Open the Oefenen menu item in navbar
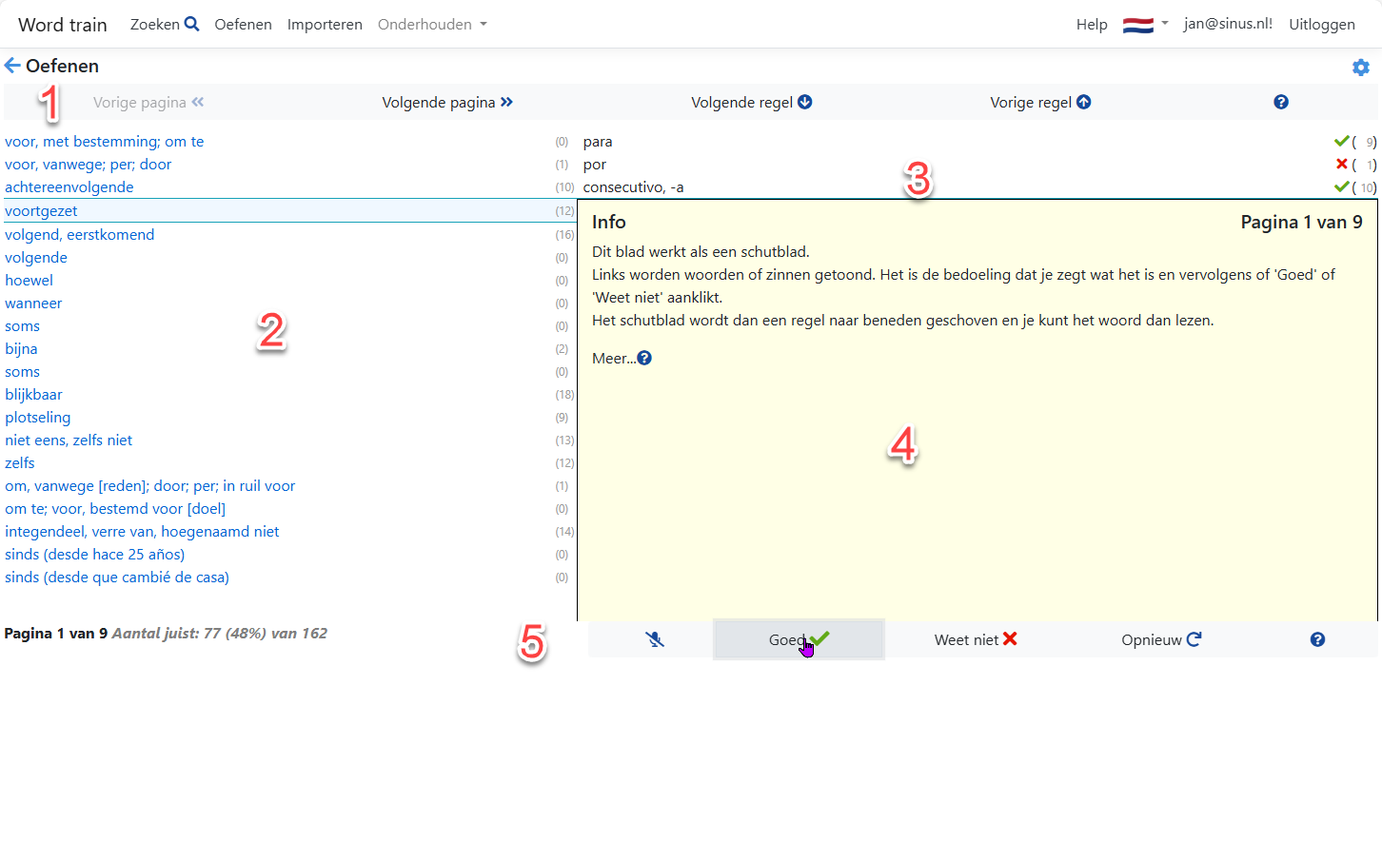The image size is (1382, 842). pos(243,25)
